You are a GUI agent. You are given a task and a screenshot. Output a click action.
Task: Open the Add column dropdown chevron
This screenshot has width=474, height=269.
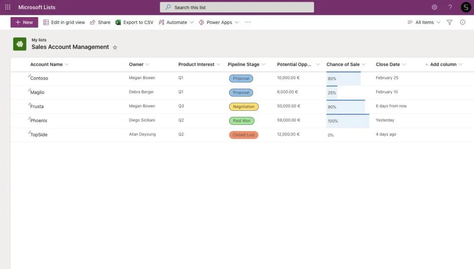point(461,65)
